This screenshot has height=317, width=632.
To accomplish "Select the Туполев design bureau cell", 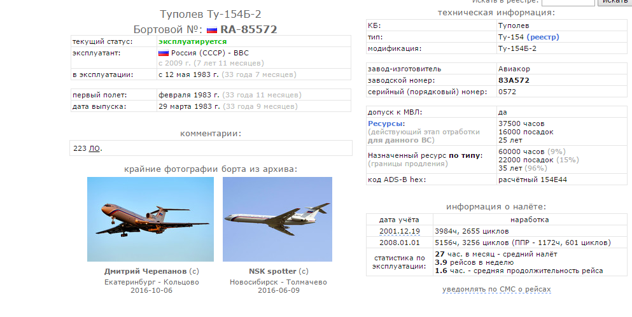I will (561, 25).
